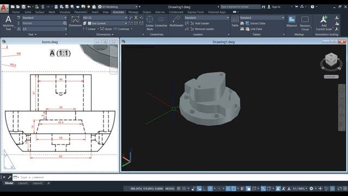Open the text style Standard dropdown
The height and width of the screenshot is (196, 348).
pyautogui.click(x=44, y=17)
